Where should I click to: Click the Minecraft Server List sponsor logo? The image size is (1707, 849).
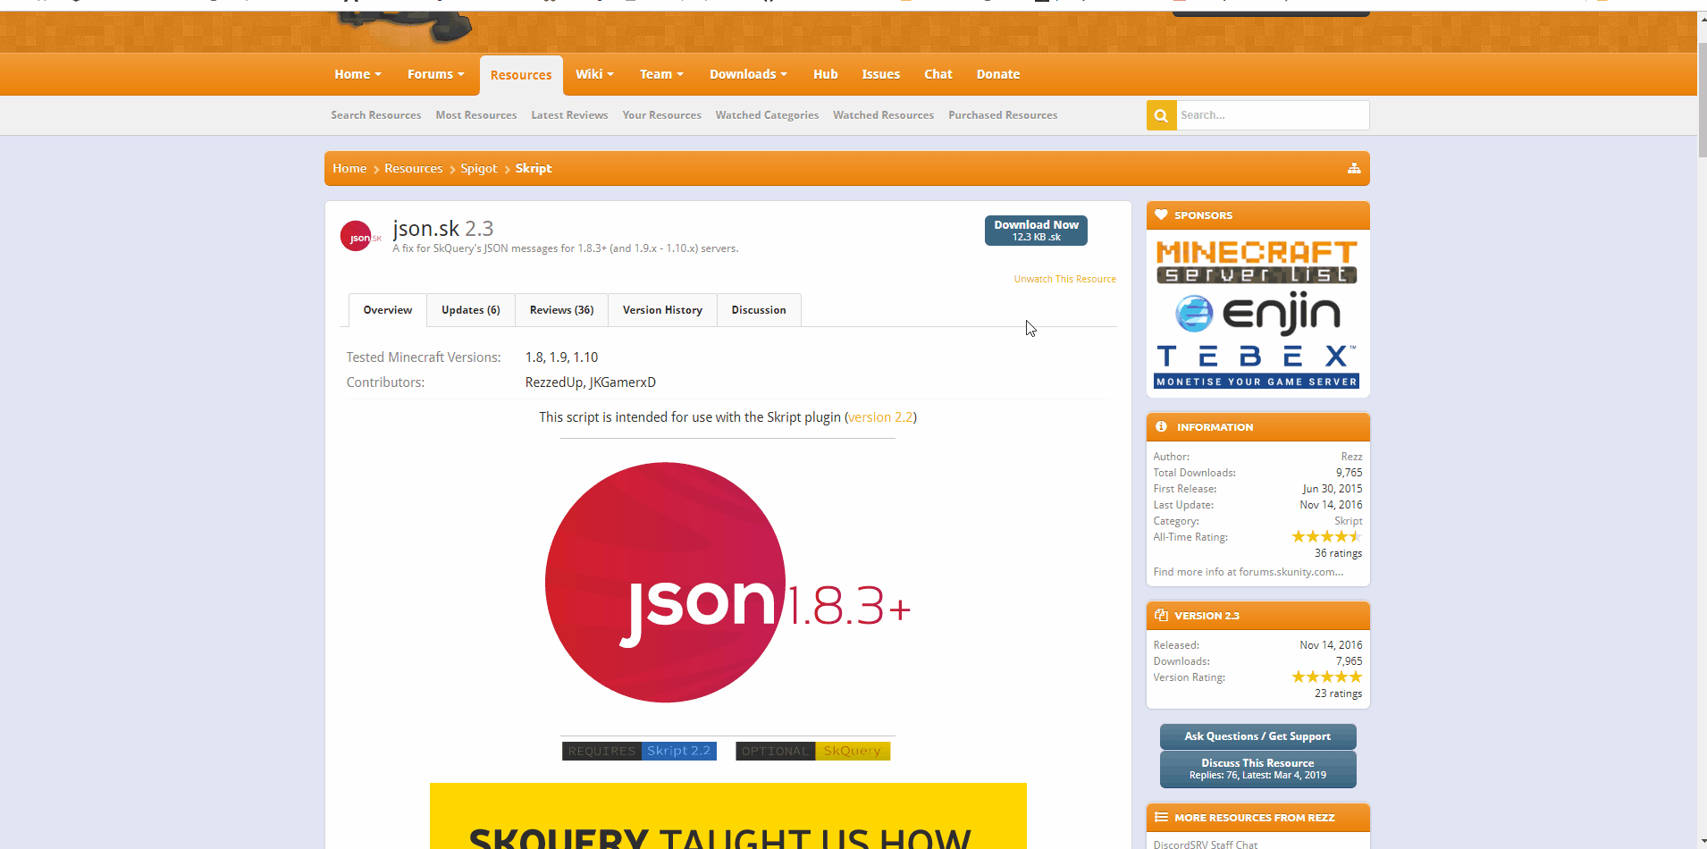[1257, 262]
